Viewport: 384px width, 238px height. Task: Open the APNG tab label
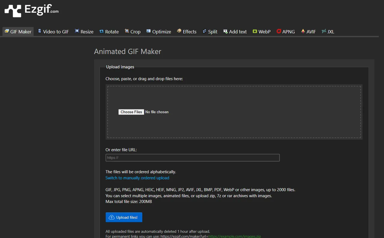[x=289, y=32]
